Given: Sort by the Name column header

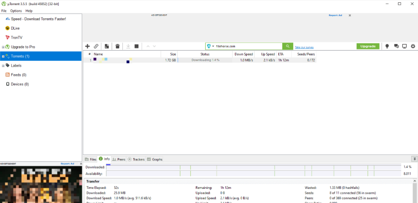Looking at the screenshot, I should (127, 54).
